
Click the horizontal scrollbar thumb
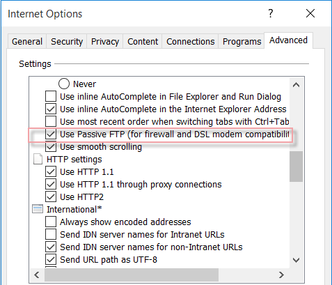(x=132, y=275)
